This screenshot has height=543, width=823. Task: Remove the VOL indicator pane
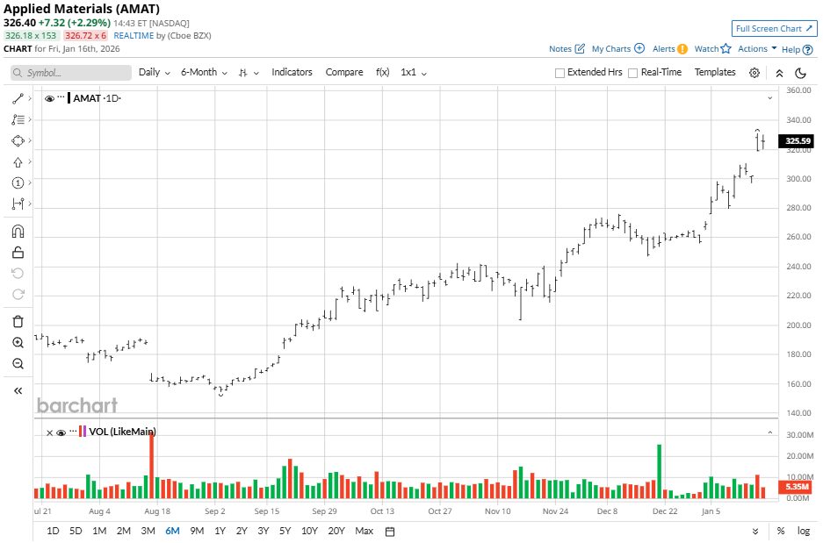pyautogui.click(x=49, y=432)
